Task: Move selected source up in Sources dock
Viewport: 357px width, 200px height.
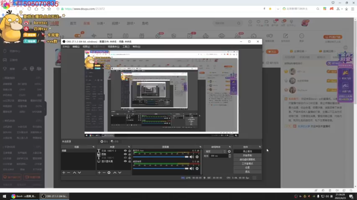Action: click(115, 172)
